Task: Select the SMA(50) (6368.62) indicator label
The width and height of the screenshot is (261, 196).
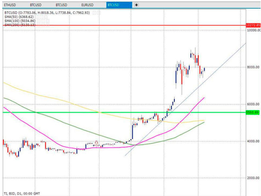Action: pos(19,17)
